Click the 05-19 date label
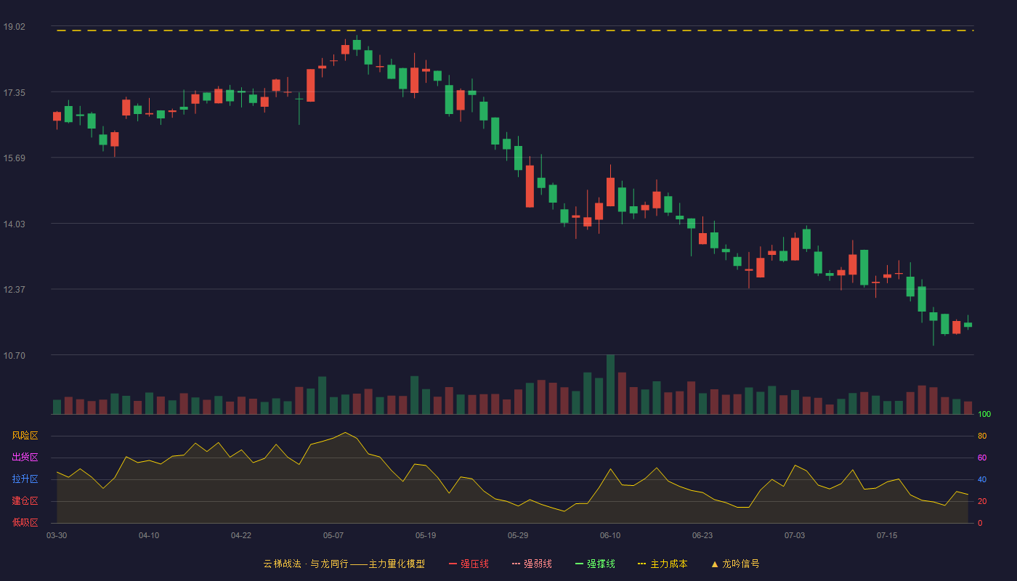This screenshot has height=581, width=1017. [426, 535]
